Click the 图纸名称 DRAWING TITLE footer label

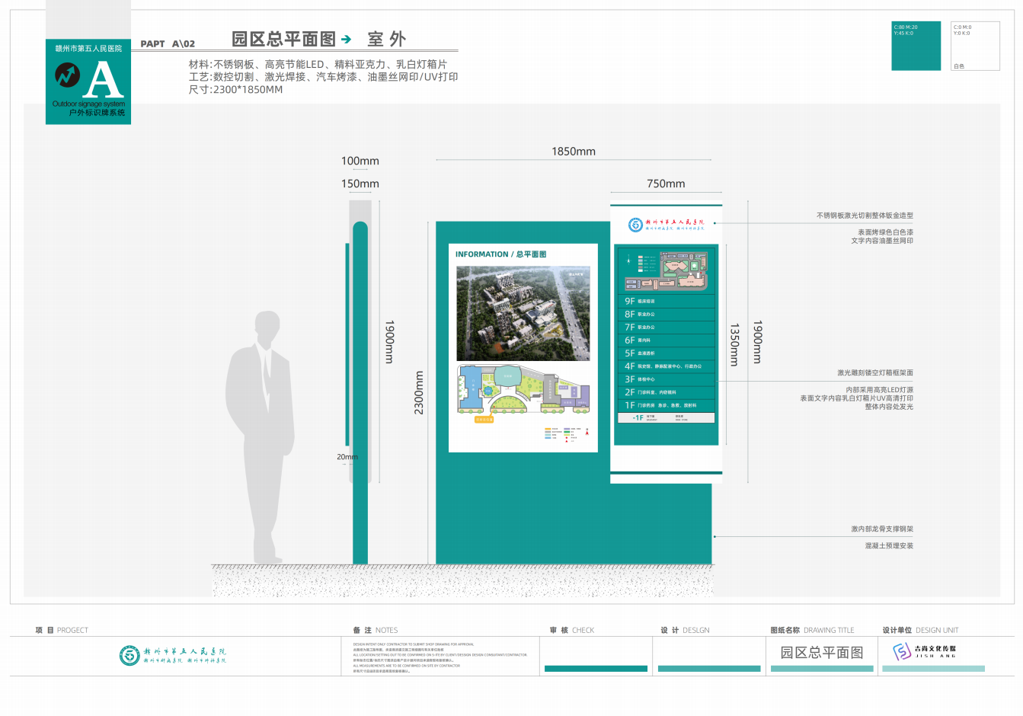(x=812, y=630)
